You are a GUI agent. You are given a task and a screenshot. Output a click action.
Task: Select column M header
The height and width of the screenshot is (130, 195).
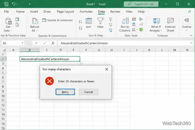coord(175,50)
